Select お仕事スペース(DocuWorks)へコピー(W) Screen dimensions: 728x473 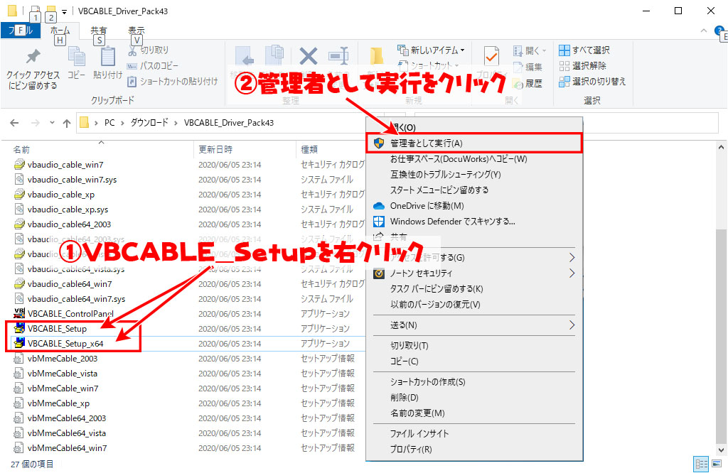click(474, 159)
